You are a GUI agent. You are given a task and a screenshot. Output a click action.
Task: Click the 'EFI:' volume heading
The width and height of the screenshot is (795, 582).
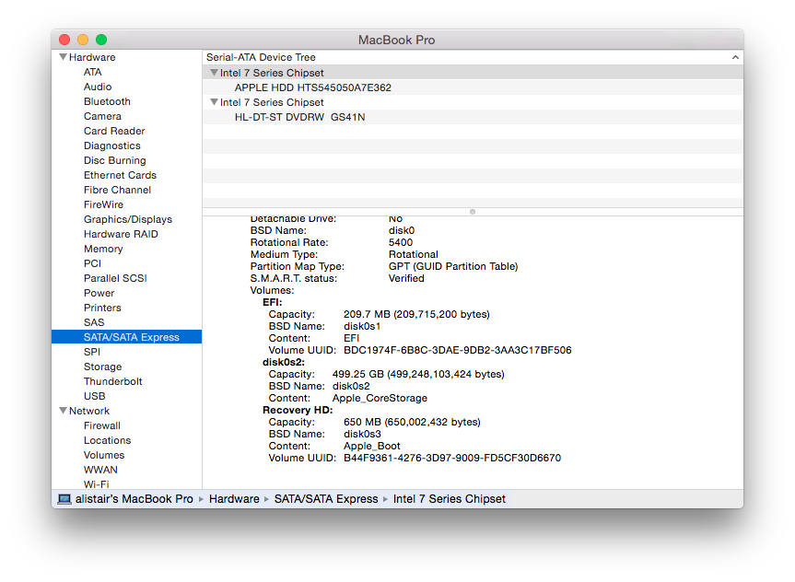(273, 302)
